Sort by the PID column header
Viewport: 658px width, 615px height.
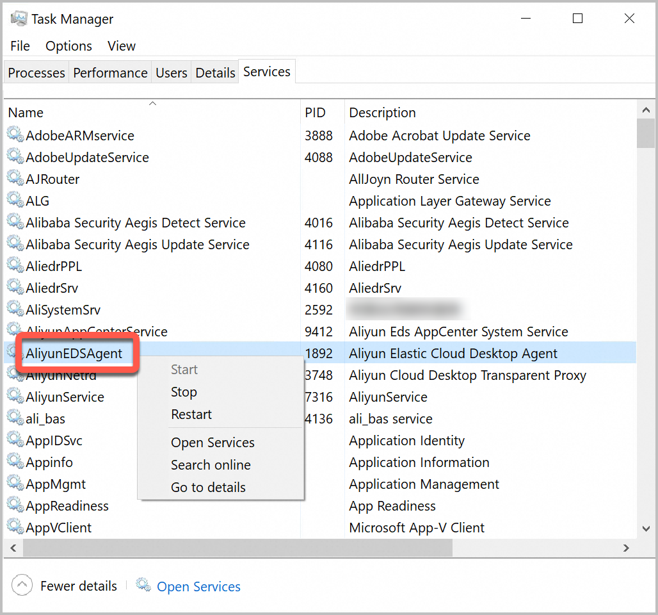pyautogui.click(x=323, y=112)
